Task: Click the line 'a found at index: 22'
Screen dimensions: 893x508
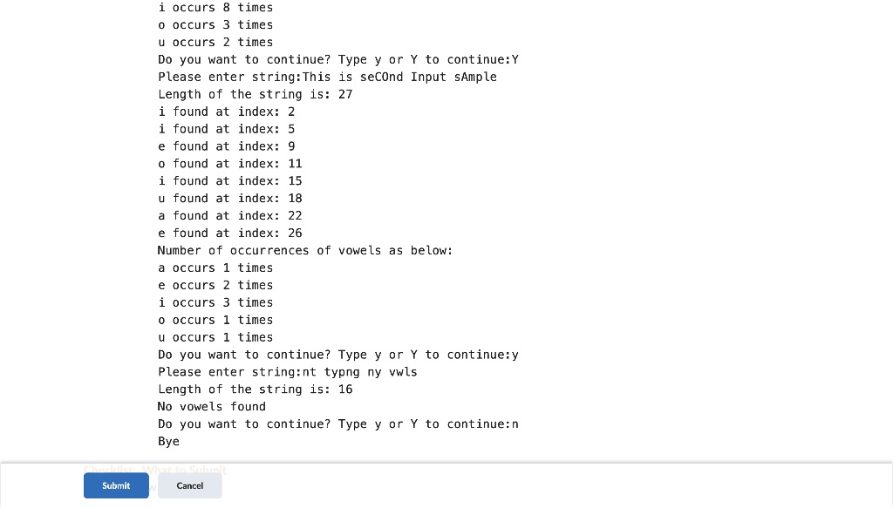Action: (x=229, y=215)
